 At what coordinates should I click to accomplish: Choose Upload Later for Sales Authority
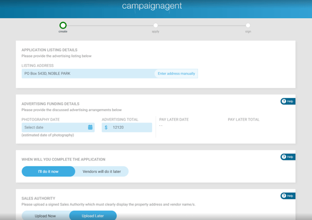(x=93, y=216)
